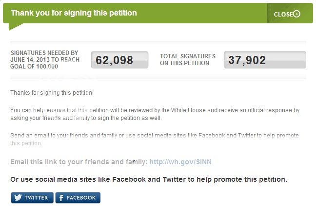Image resolution: width=316 pixels, height=206 pixels.
Task: Click the paragraph mentioning the White House response
Action: (x=155, y=114)
